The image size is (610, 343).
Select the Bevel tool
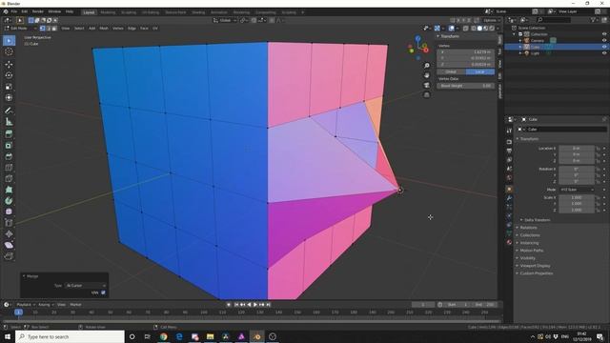tap(9, 156)
